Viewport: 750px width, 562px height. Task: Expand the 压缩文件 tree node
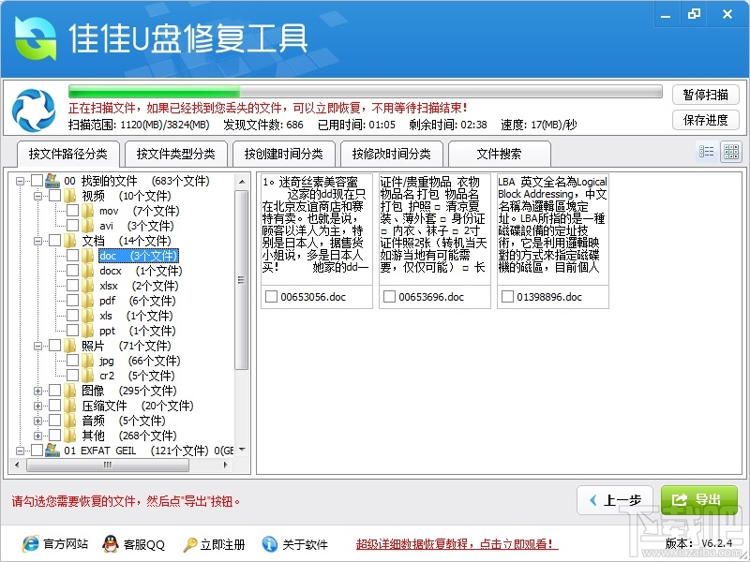point(37,406)
